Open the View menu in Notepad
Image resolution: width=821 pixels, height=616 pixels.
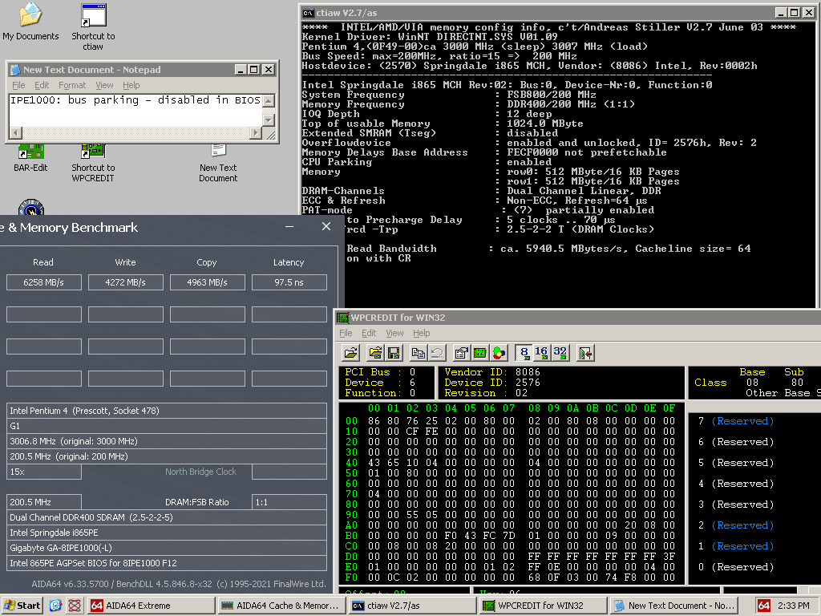pyautogui.click(x=104, y=85)
